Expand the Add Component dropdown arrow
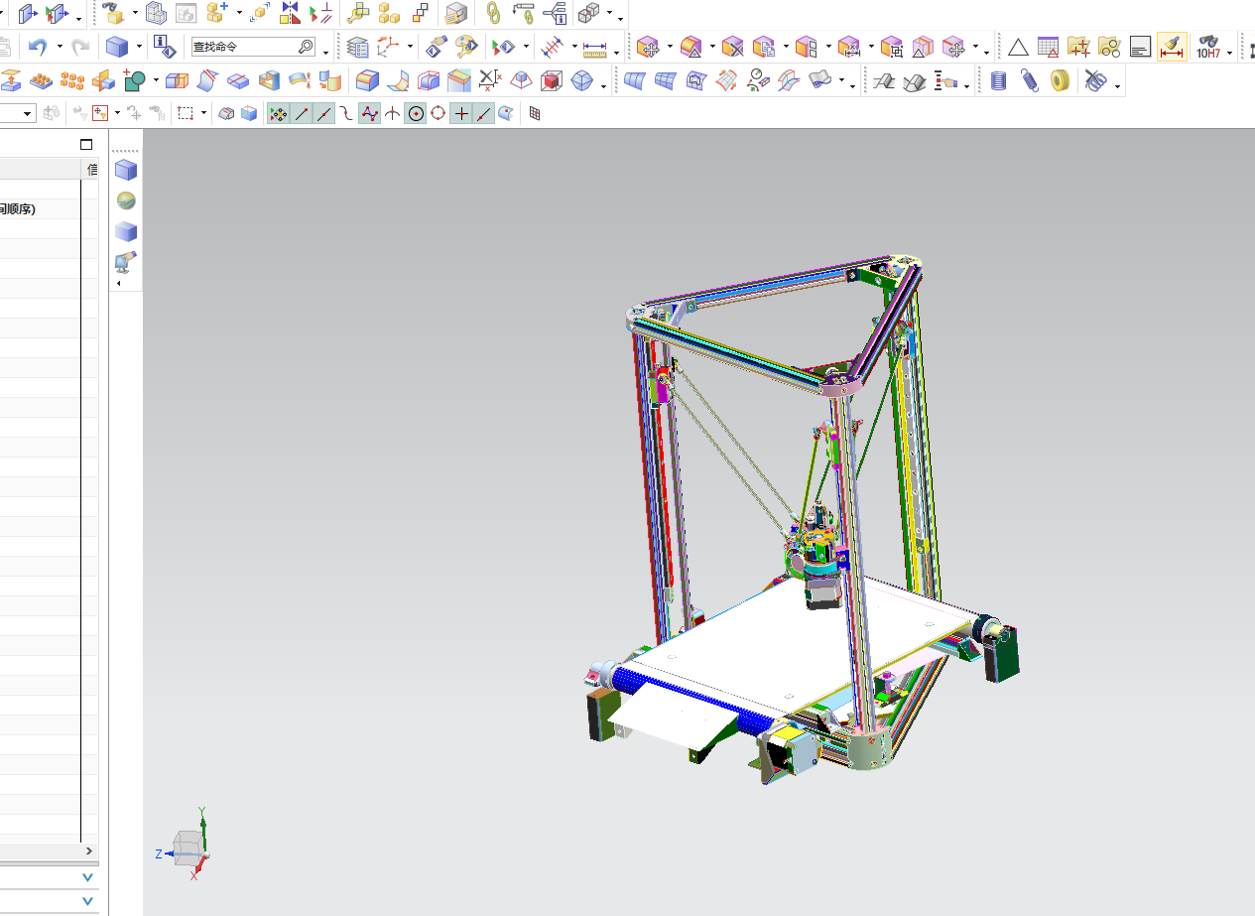This screenshot has width=1255, height=916. click(239, 14)
